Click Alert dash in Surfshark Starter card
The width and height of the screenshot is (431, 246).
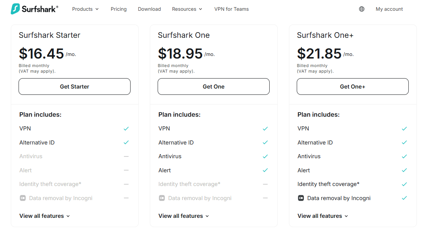126,170
